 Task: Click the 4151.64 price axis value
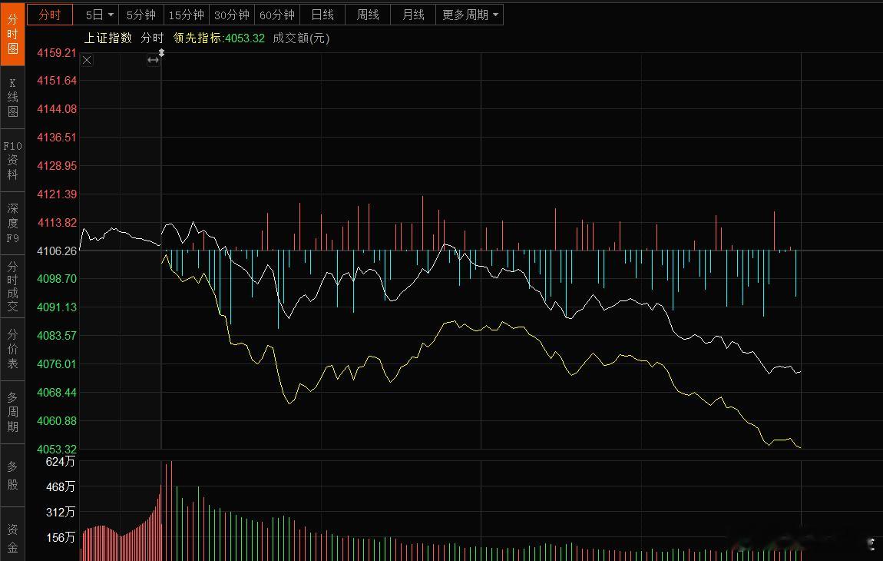tap(57, 81)
